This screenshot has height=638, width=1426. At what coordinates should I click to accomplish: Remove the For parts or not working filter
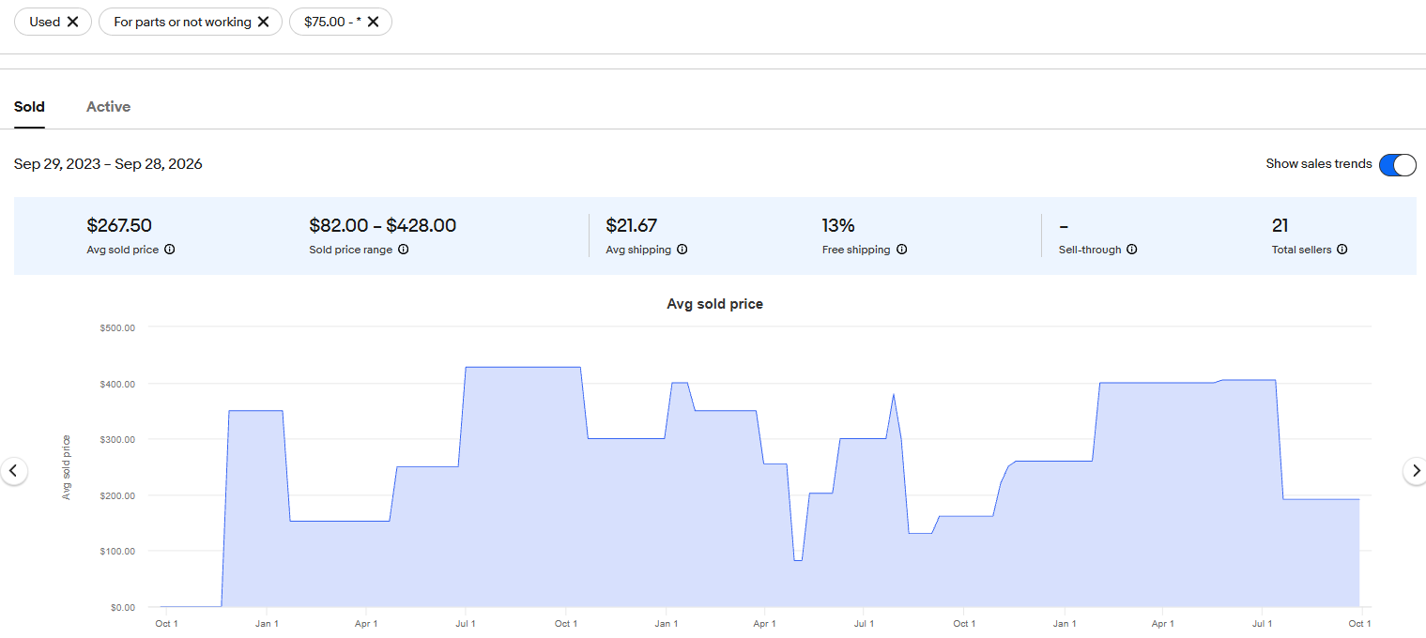[x=263, y=22]
